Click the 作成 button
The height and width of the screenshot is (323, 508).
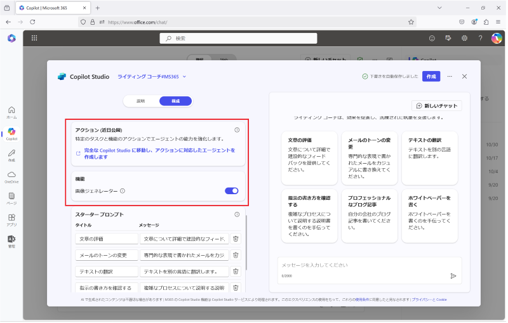click(432, 77)
